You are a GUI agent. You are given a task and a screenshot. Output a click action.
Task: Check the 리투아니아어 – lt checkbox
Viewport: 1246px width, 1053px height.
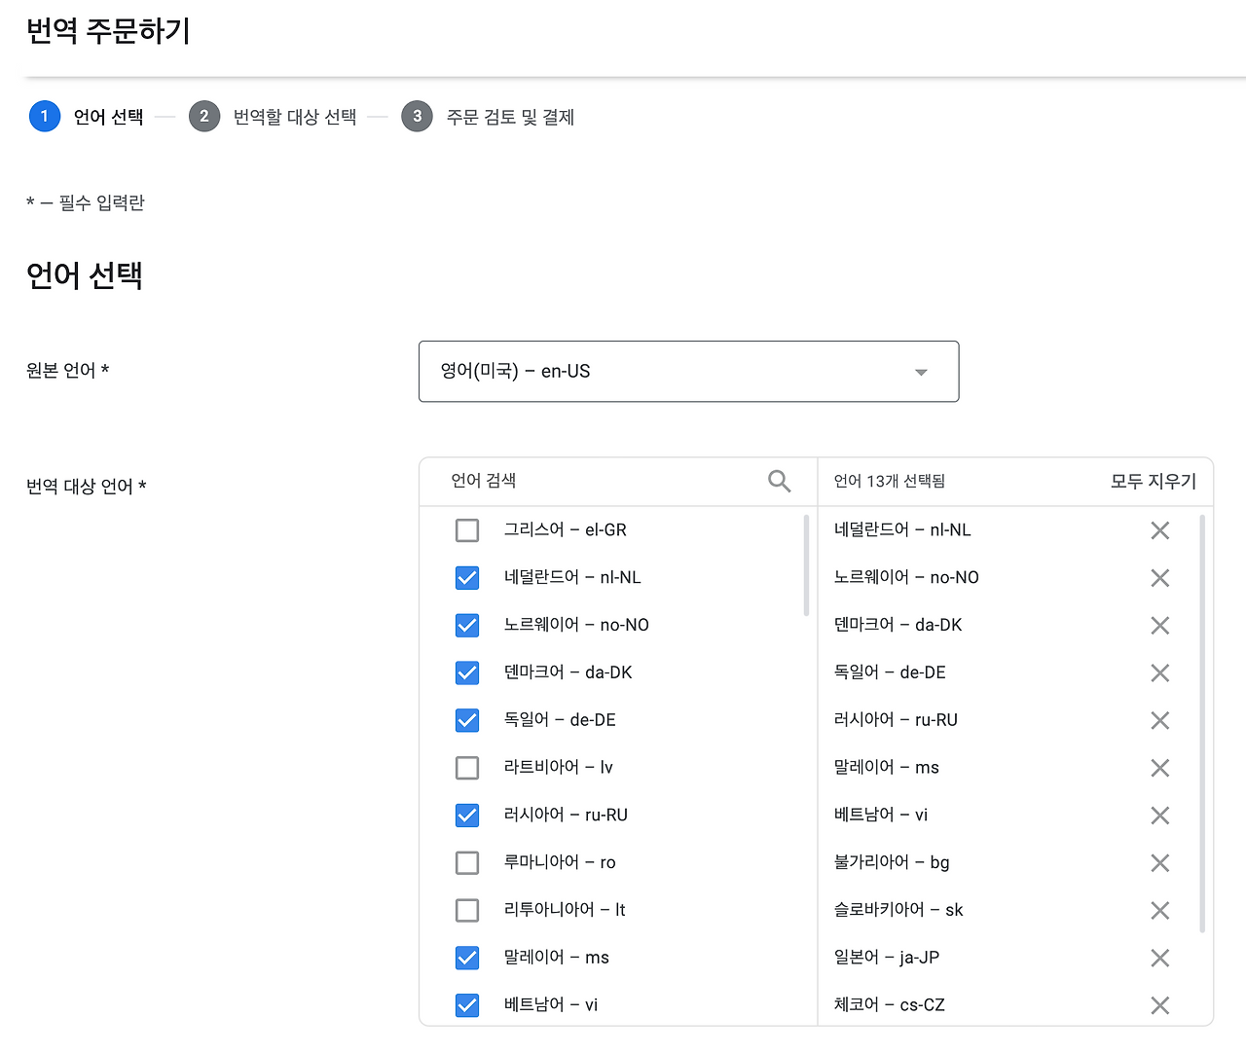pyautogui.click(x=467, y=910)
